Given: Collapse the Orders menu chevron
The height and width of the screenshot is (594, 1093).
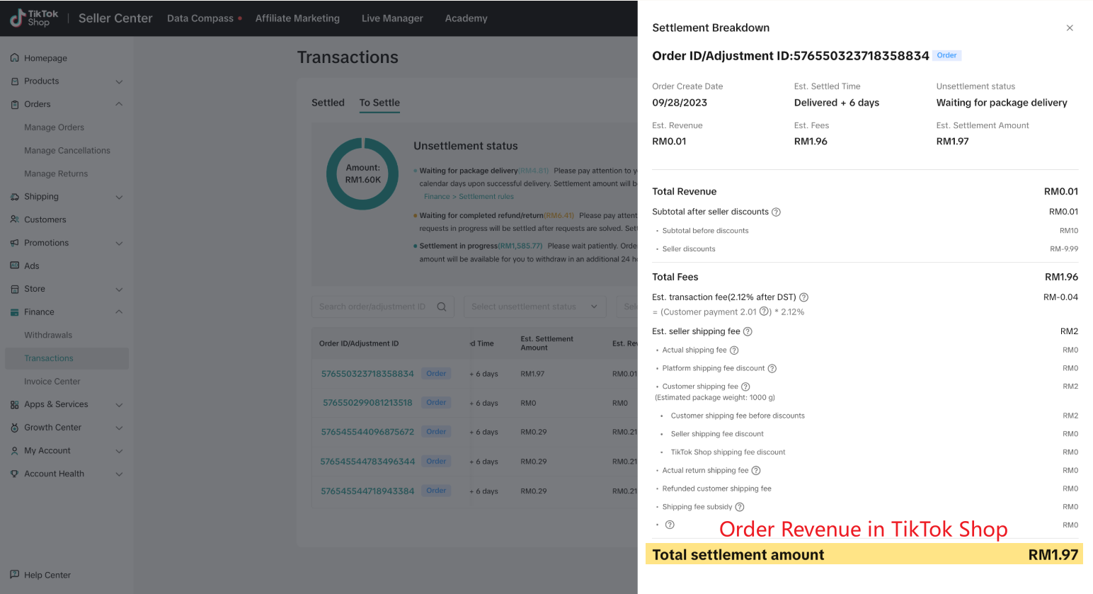Looking at the screenshot, I should (119, 104).
